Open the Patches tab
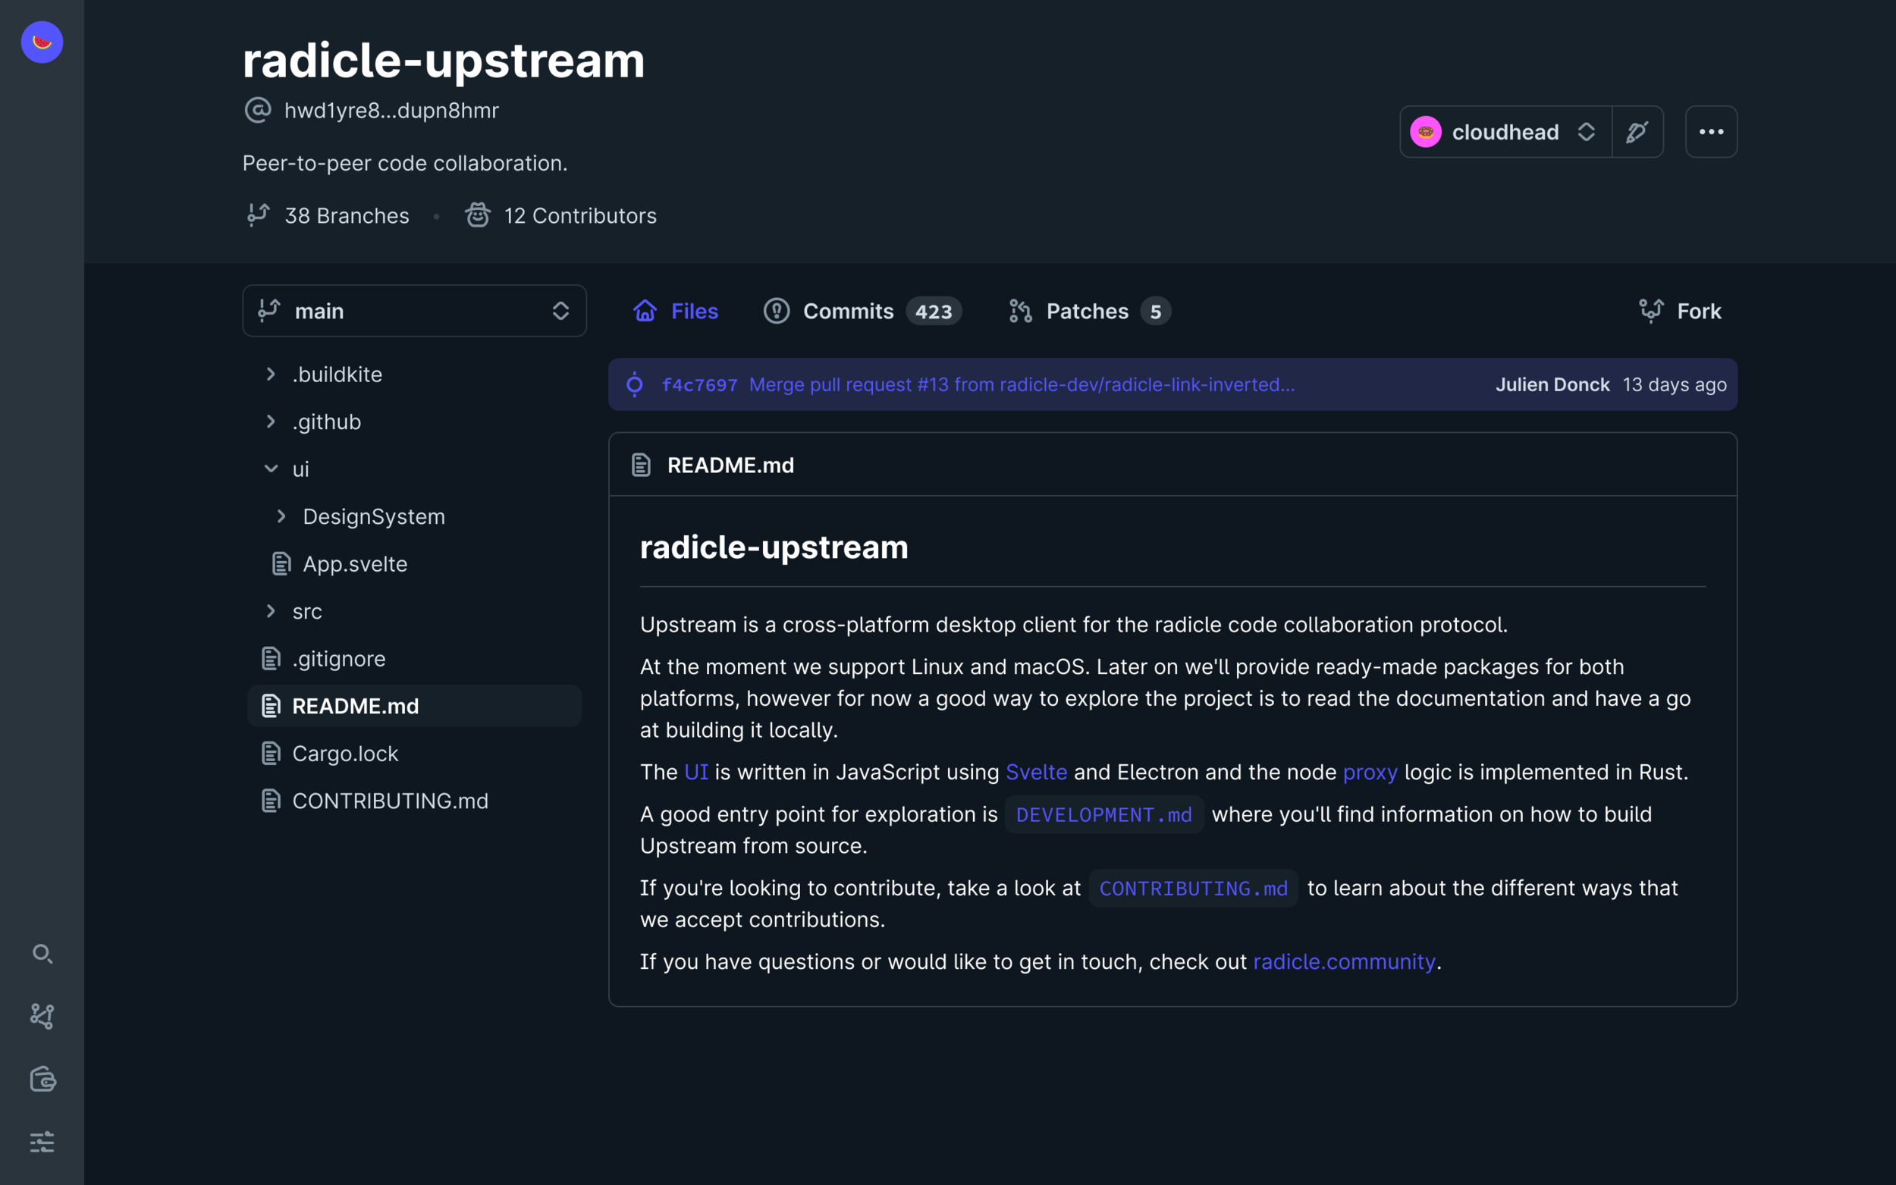The image size is (1896, 1185). click(x=1088, y=310)
